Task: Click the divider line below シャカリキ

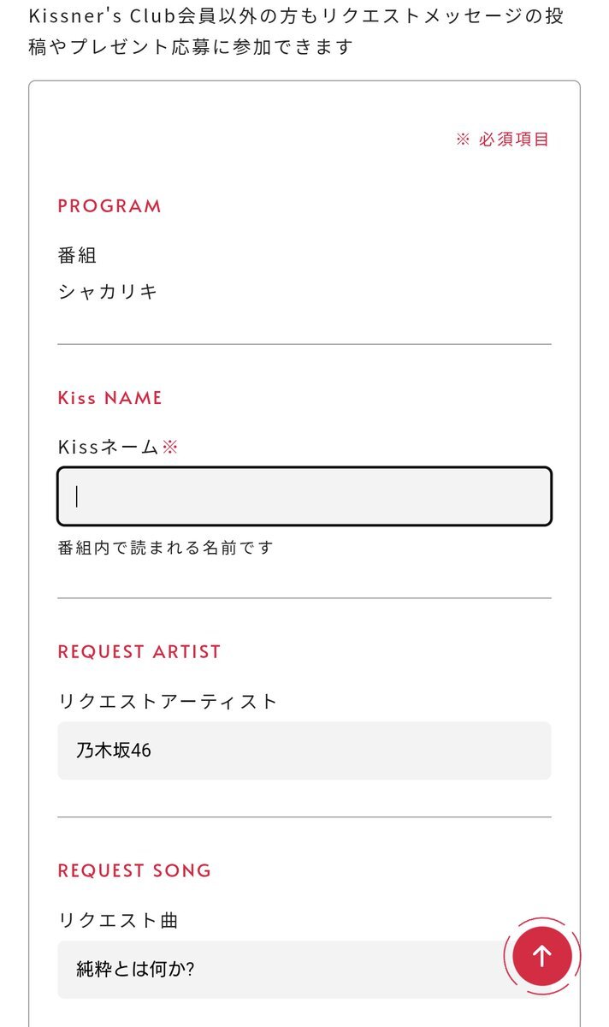Action: [x=304, y=344]
